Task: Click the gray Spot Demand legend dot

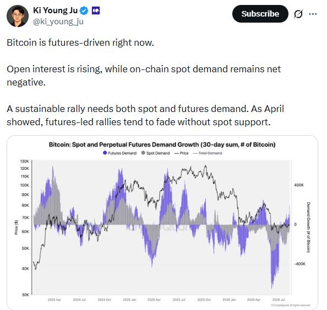Action: pyautogui.click(x=143, y=153)
